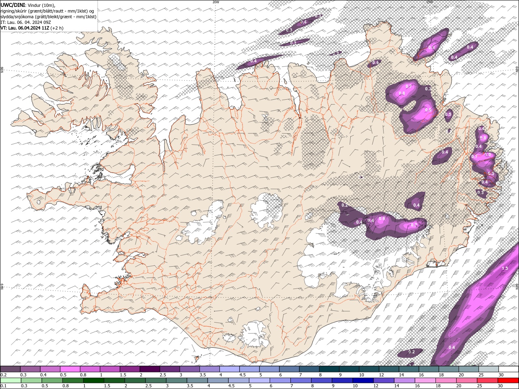Pick the rain scale swatch starting at 14
This screenshot has height=389, width=519.
click(404, 380)
